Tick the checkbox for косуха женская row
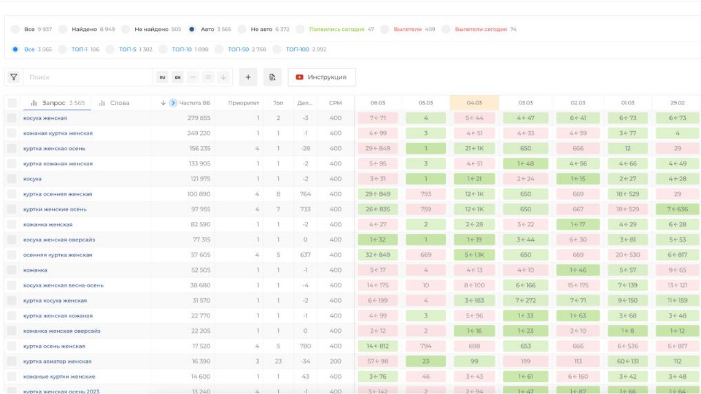The image size is (701, 394). (12, 118)
